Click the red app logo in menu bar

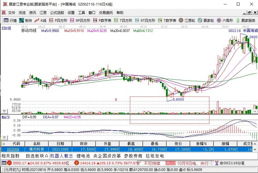(3, 13)
